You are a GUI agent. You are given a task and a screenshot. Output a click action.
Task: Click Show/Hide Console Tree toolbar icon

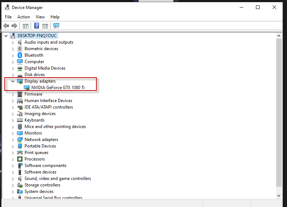[x=26, y=26]
